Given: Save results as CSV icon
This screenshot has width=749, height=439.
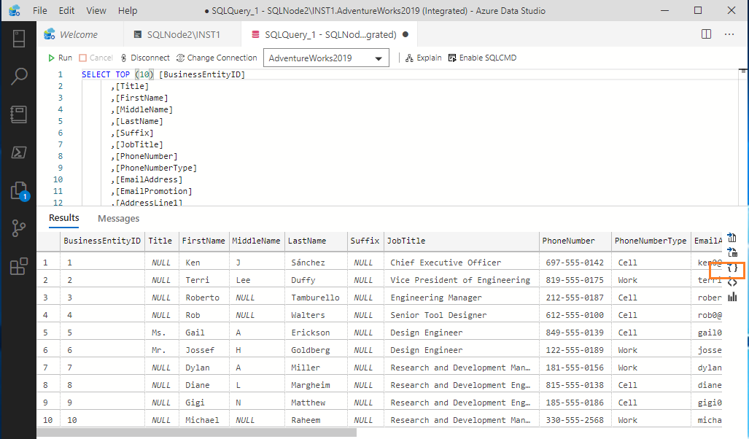Looking at the screenshot, I should coord(732,238).
